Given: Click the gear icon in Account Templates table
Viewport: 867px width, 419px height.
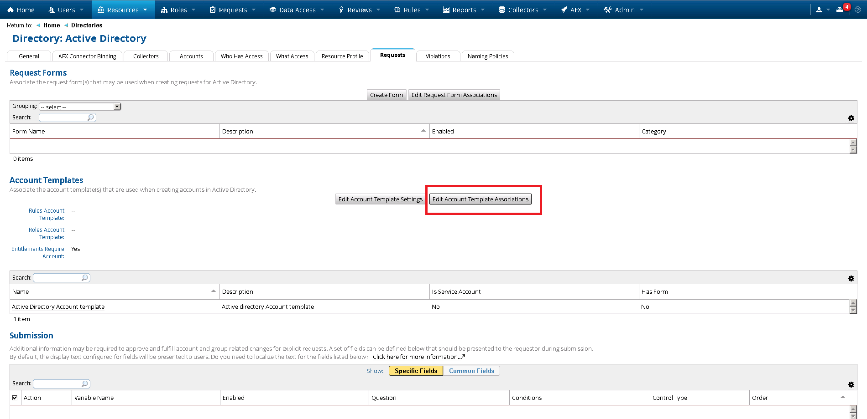Looking at the screenshot, I should (851, 279).
